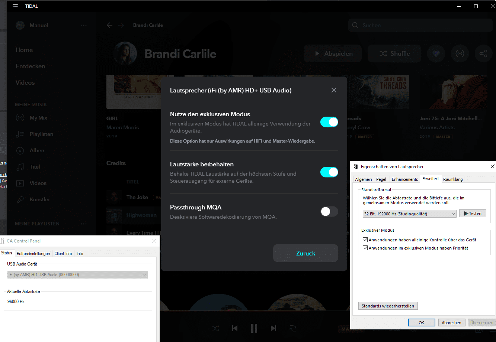The height and width of the screenshot is (342, 496).
Task: Click Abbrechen in speaker properties
Action: [x=452, y=323]
